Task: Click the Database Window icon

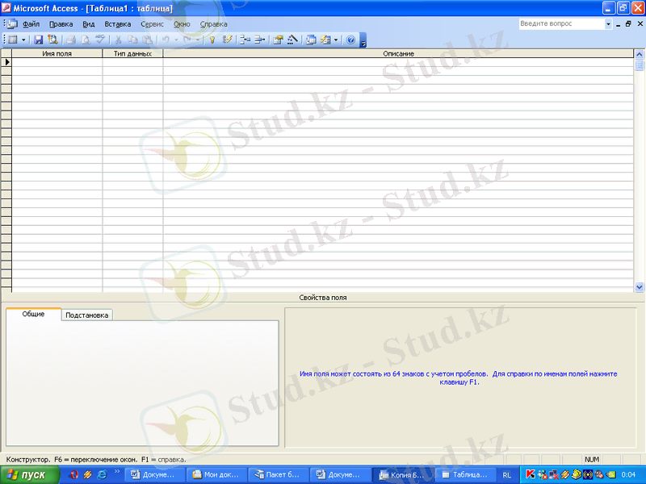Action: click(311, 40)
